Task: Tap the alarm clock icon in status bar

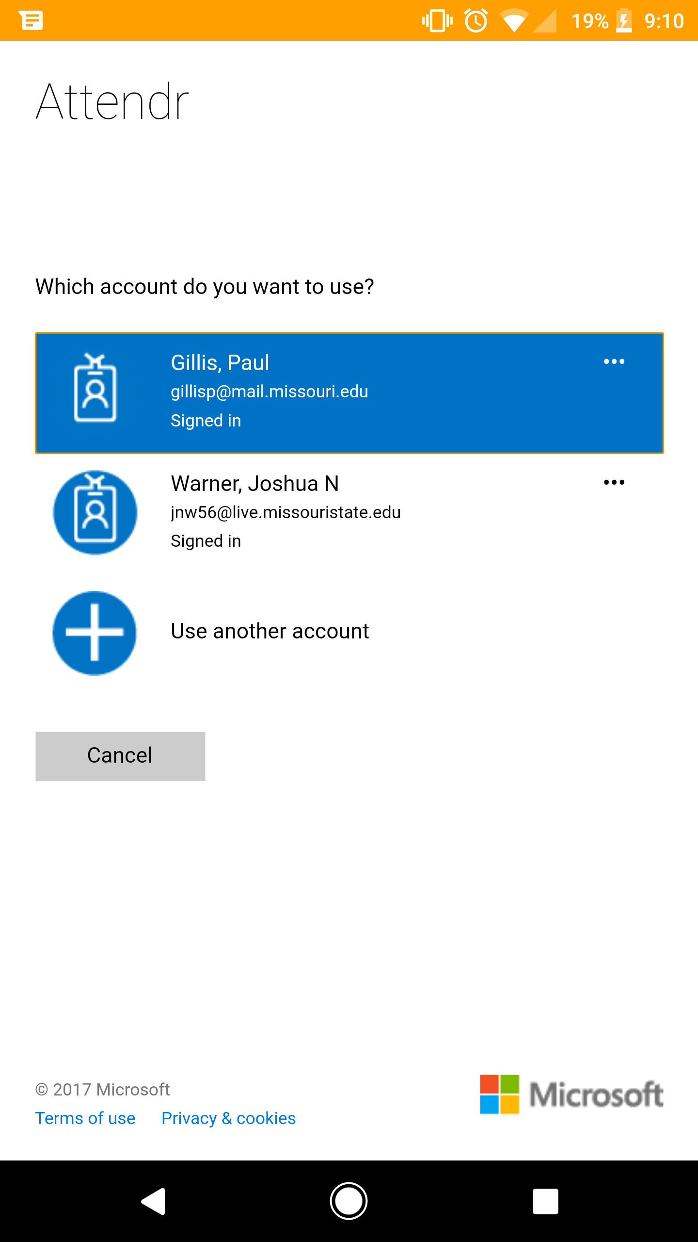Action: tap(476, 21)
